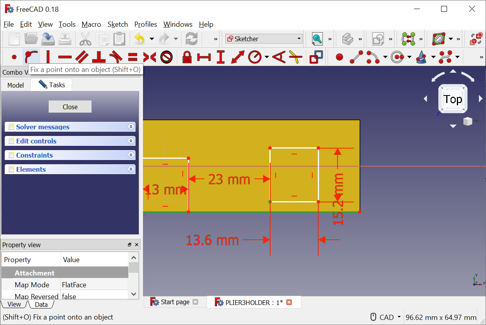
Task: Open the circle tool dropdown arrow
Action: [x=409, y=57]
